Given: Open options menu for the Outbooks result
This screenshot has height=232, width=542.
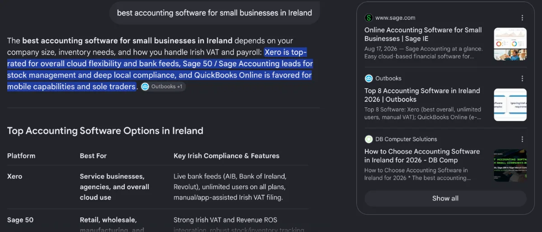Looking at the screenshot, I should [522, 78].
